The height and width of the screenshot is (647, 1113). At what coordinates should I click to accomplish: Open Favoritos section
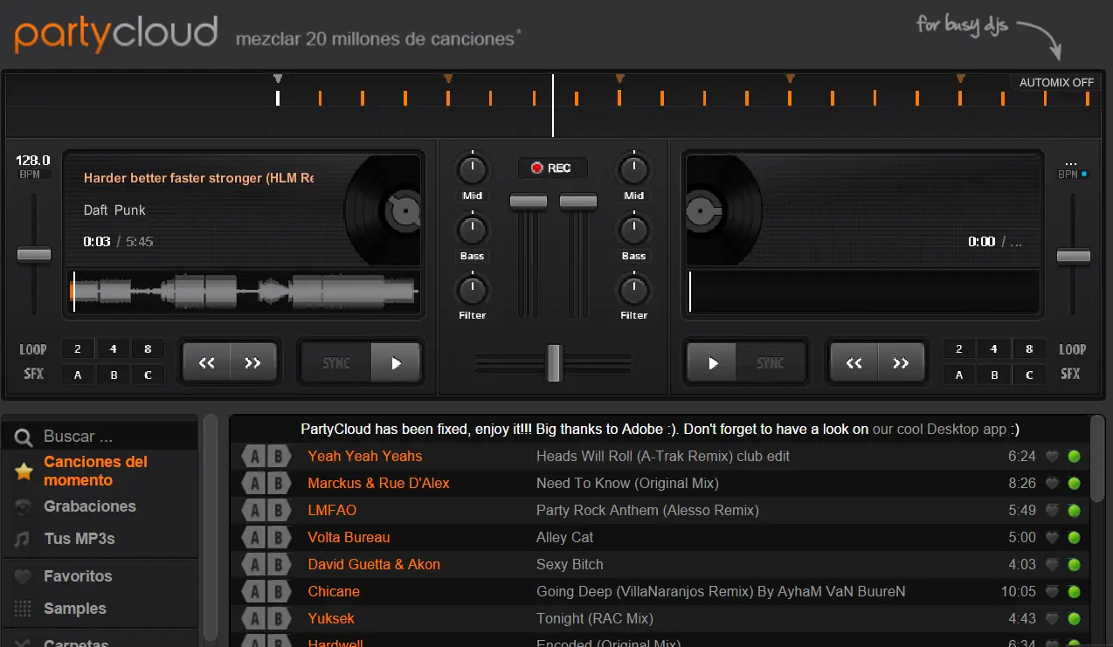[x=78, y=576]
